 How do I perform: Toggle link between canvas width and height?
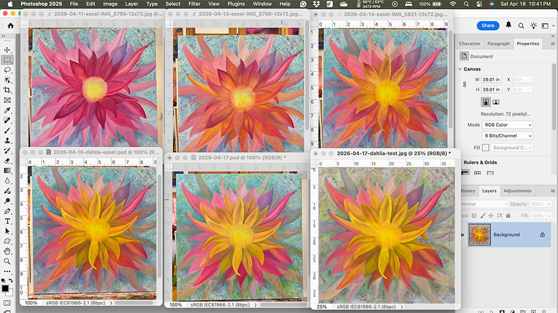464,85
